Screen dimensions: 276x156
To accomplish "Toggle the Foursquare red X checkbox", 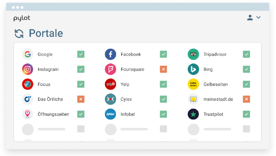I will tap(163, 70).
